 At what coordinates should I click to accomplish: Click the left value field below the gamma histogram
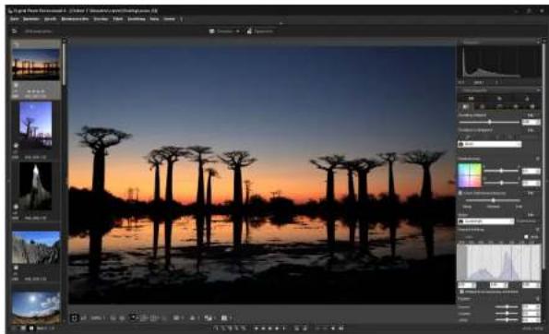(x=466, y=285)
